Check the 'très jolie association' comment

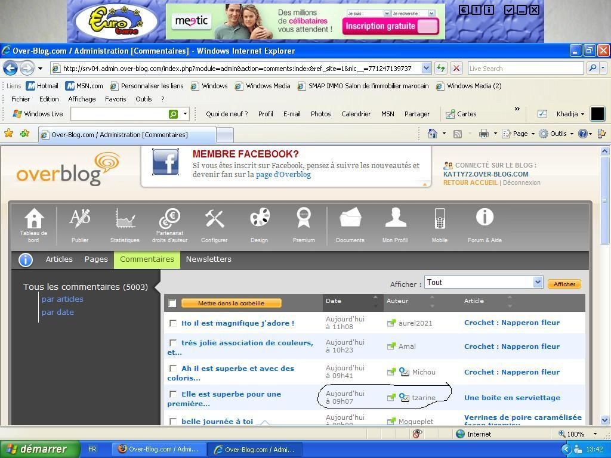pos(173,343)
